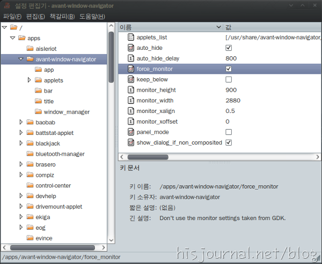This screenshot has width=322, height=264.
Task: Click the auto_hide_delay integer key icon
Action: [131, 58]
